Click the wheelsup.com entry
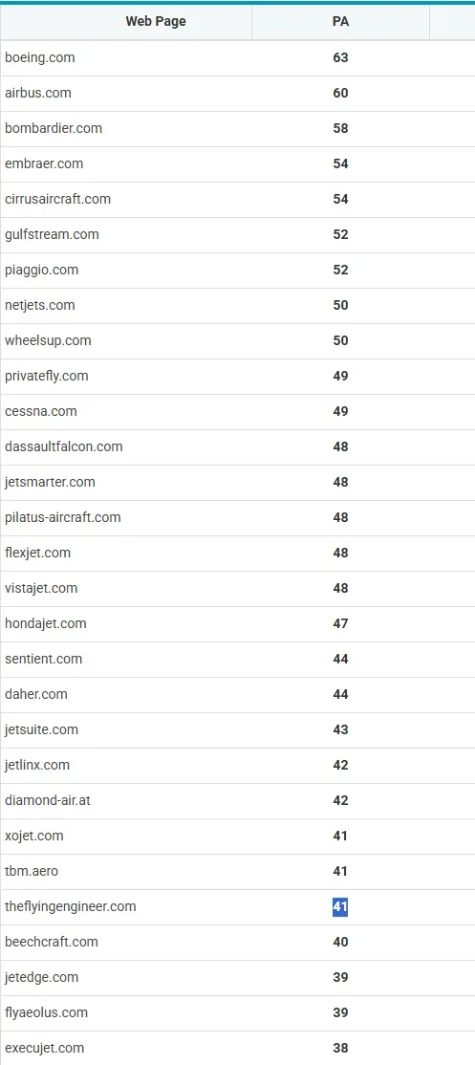 click(x=48, y=340)
